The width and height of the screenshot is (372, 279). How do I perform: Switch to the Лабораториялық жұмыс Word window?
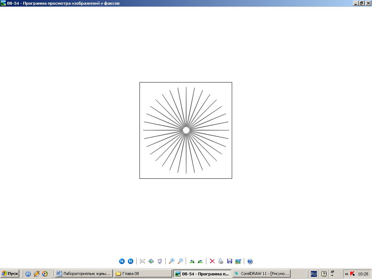[84, 274]
